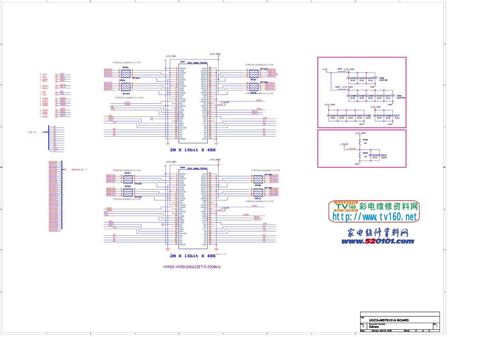The width and height of the screenshot is (478, 337).
Task: Click the RP508 resistor pack symbol
Action: (x=258, y=179)
